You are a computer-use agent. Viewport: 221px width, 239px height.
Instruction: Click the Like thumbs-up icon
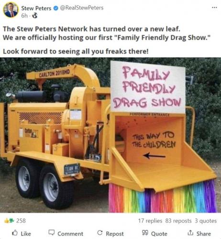coord(15,233)
